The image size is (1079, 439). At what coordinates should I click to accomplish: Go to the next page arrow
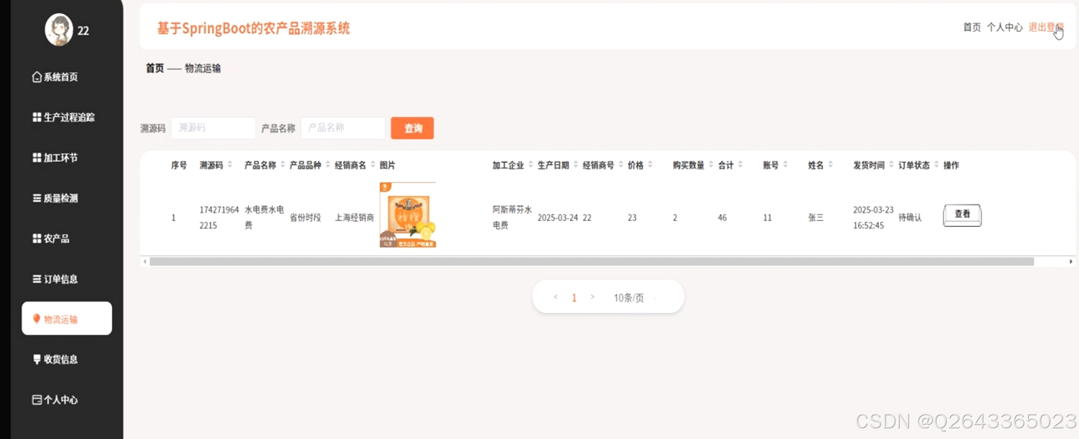(x=592, y=297)
